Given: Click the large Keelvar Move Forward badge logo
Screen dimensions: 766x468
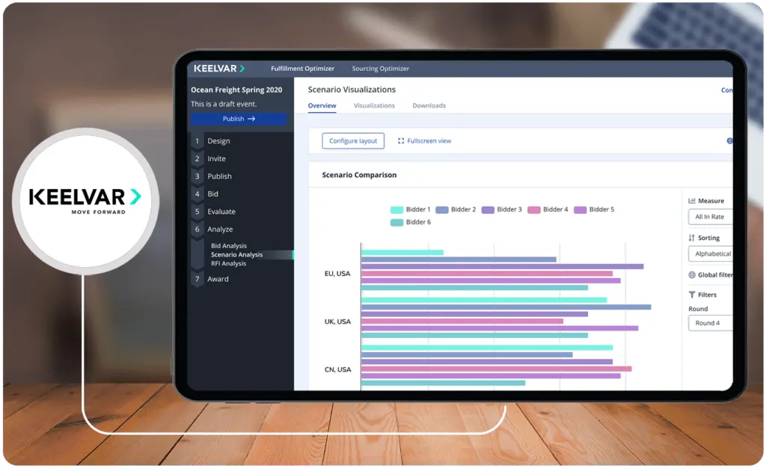Looking at the screenshot, I should pos(85,200).
